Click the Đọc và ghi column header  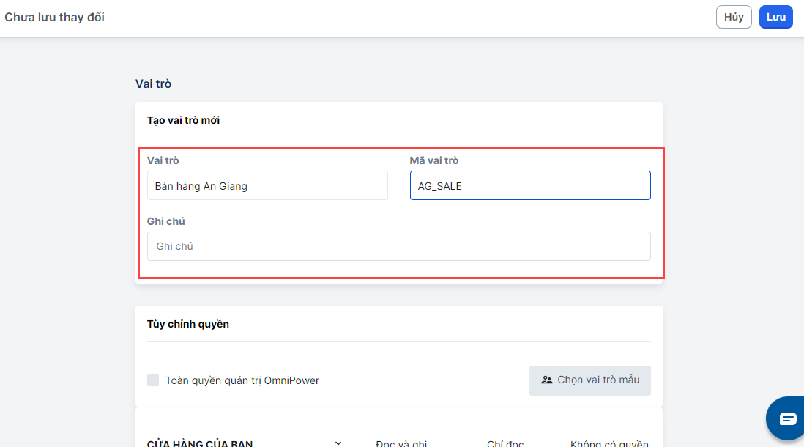tap(401, 443)
